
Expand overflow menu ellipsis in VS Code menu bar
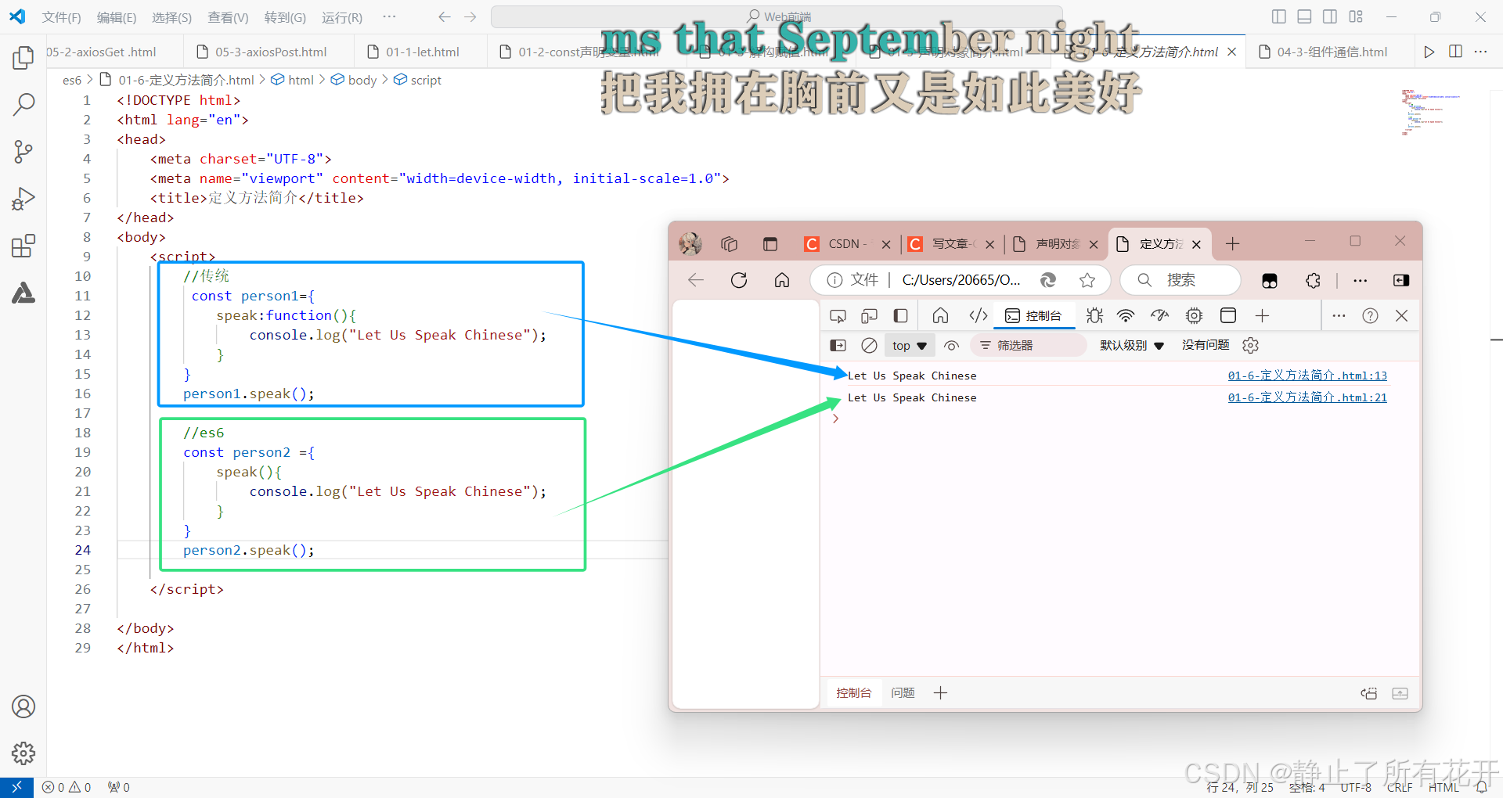click(x=389, y=16)
